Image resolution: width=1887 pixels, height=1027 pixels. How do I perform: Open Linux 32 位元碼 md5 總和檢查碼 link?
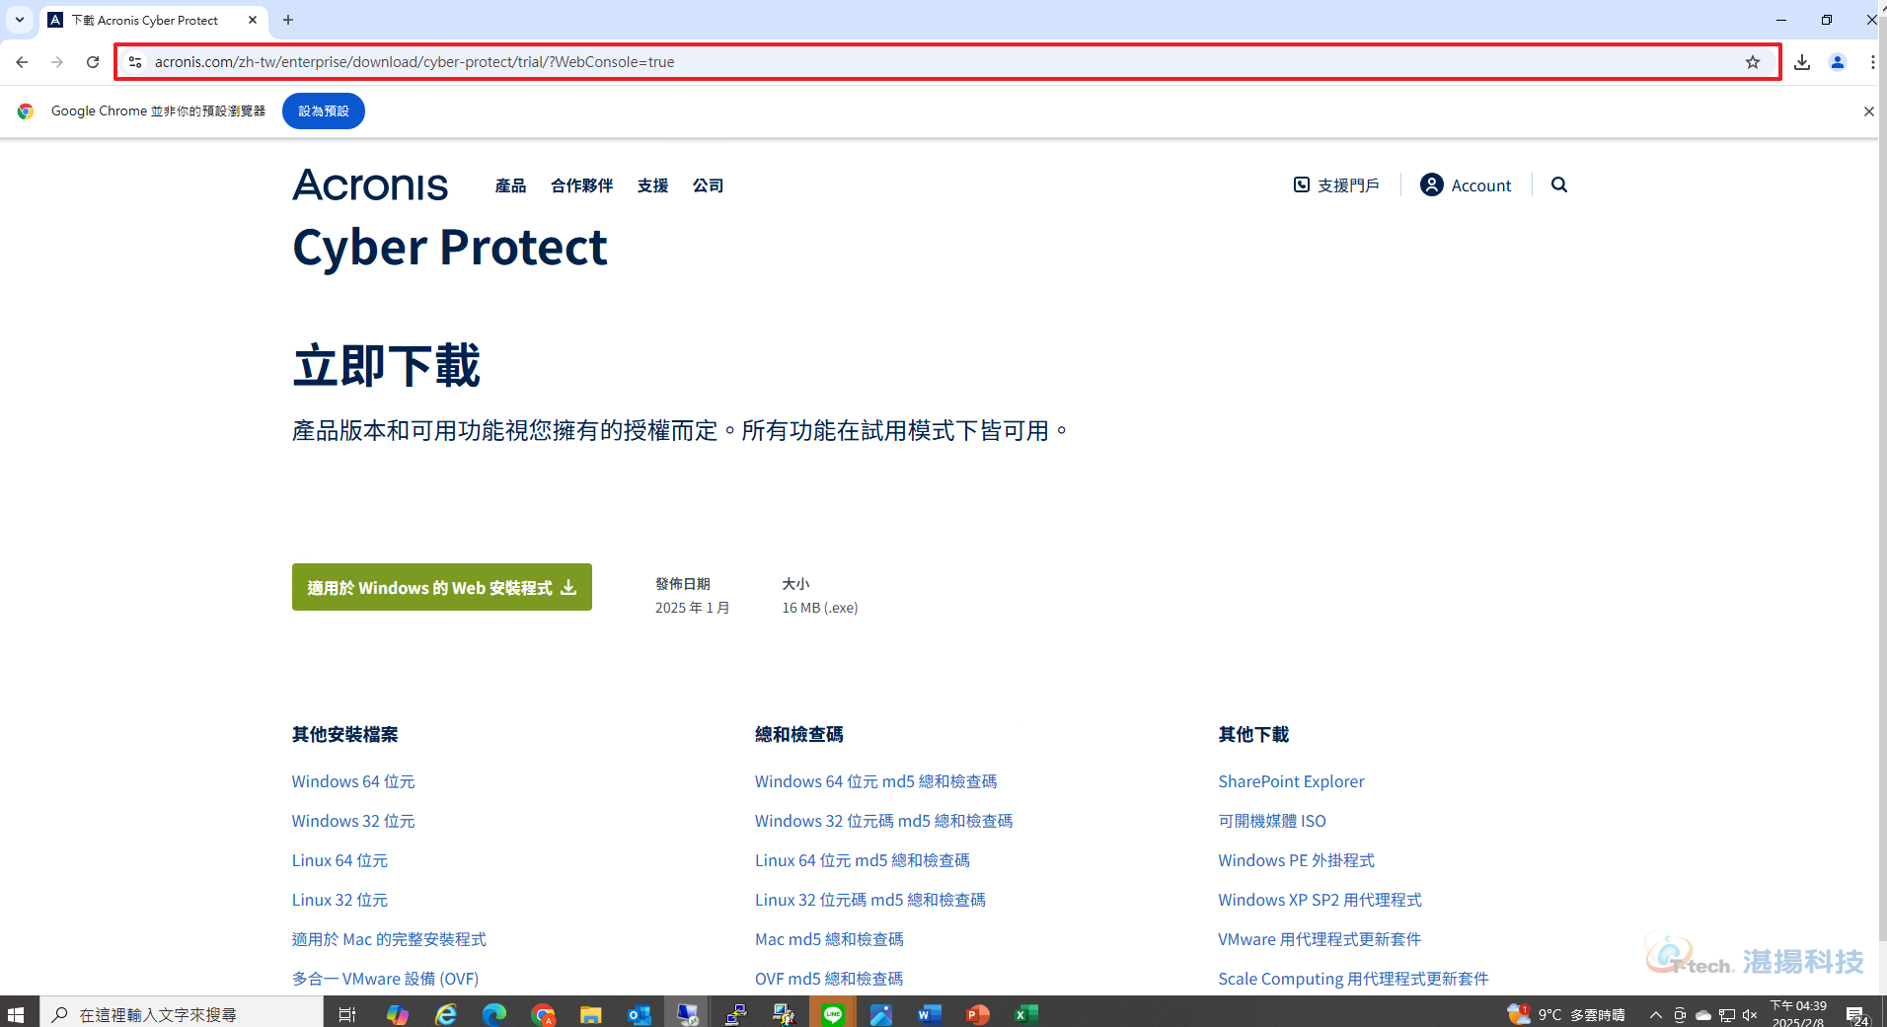pyautogui.click(x=869, y=900)
